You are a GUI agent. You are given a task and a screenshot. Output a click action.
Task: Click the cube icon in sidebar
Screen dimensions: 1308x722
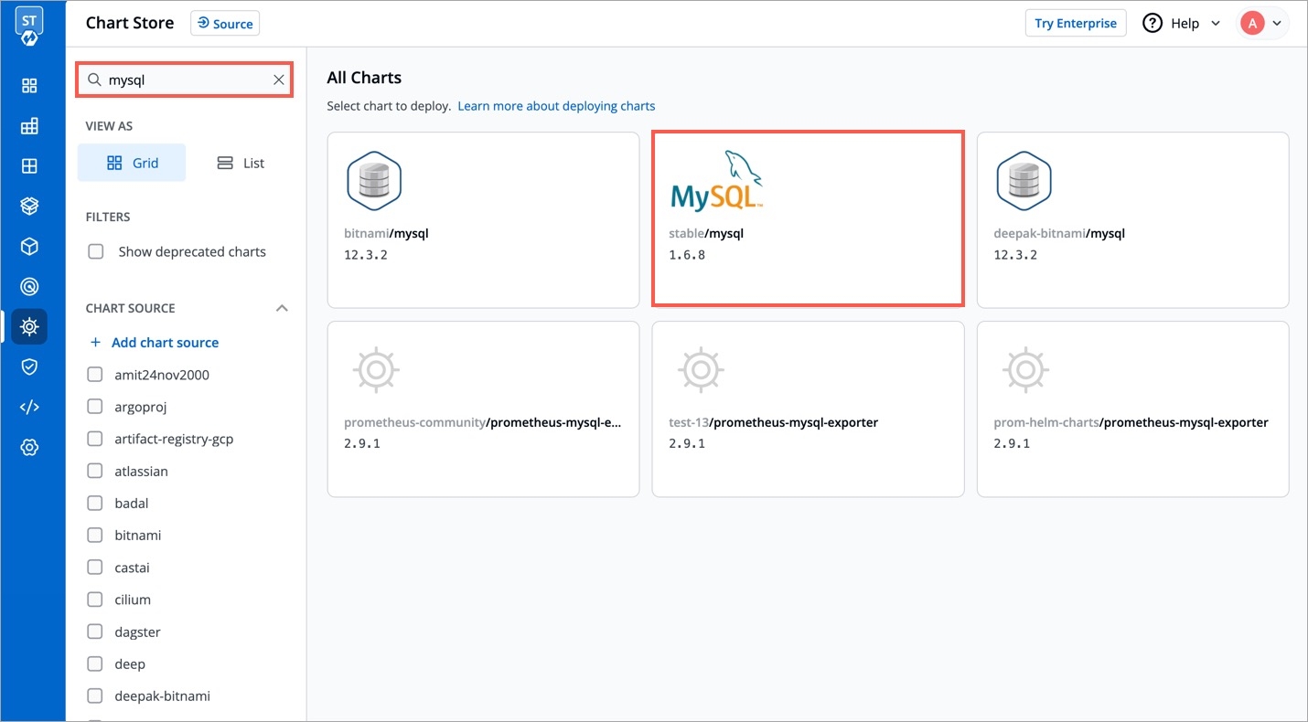[29, 247]
